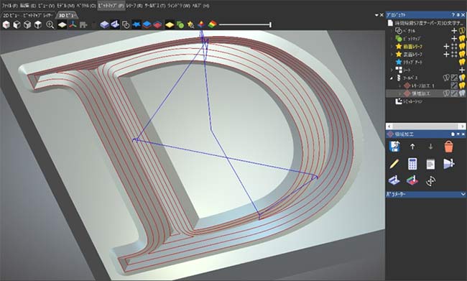Image resolution: width=467 pixels, height=281 pixels.
Task: Click the save toolpath floppy disk icon
Action: 394,147
